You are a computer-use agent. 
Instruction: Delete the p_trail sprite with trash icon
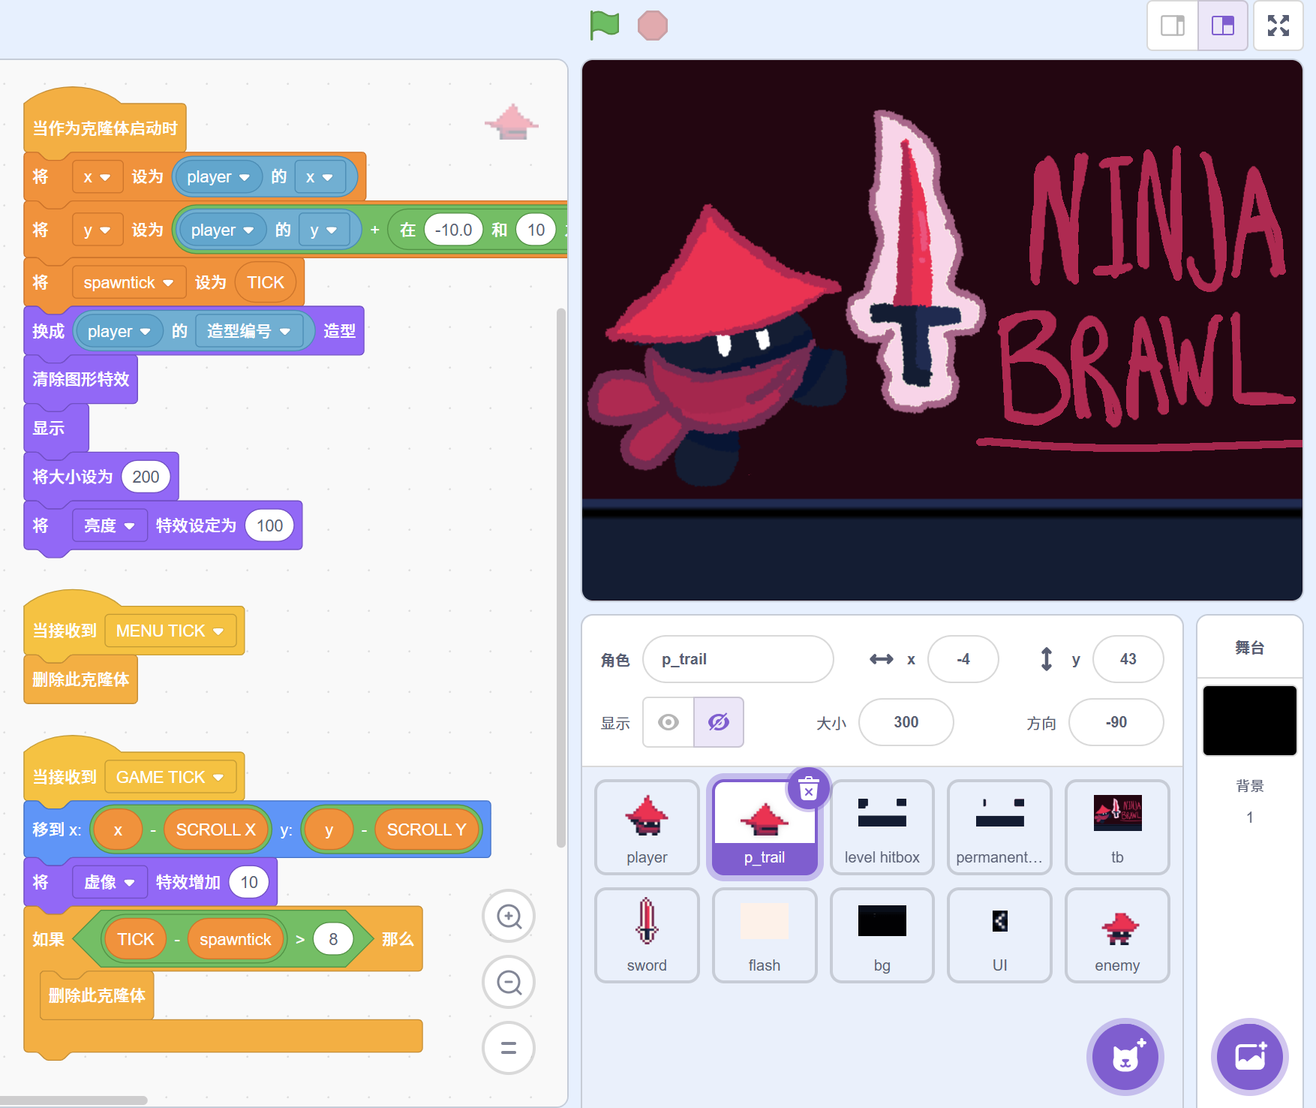point(808,790)
